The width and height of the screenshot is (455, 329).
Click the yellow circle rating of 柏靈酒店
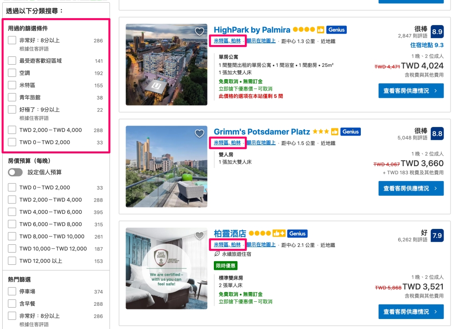tap(260, 233)
